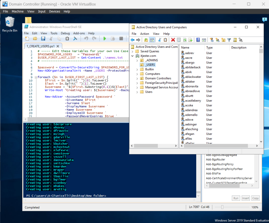Go back in Active Directory Users and Computers
The width and height of the screenshot is (269, 223).
(132, 40)
